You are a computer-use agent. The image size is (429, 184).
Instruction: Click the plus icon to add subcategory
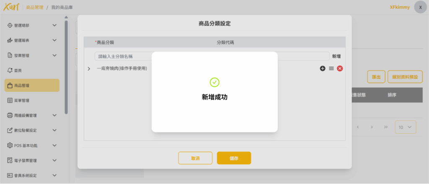click(x=323, y=68)
